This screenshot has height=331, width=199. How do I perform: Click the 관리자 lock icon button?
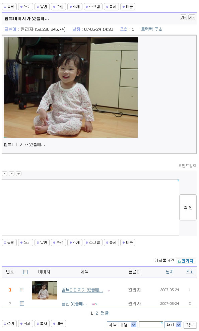pos(186,261)
